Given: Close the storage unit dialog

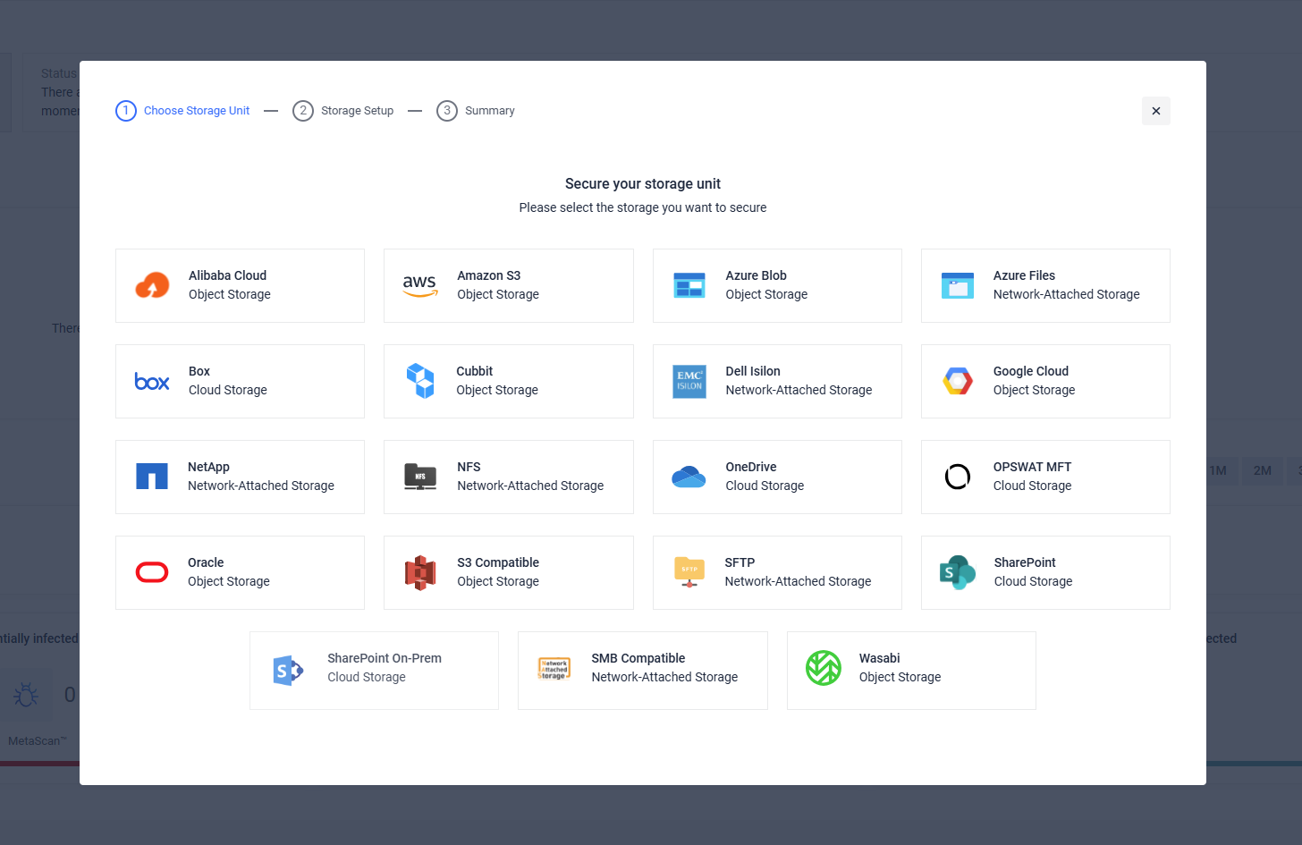Looking at the screenshot, I should 1156,111.
